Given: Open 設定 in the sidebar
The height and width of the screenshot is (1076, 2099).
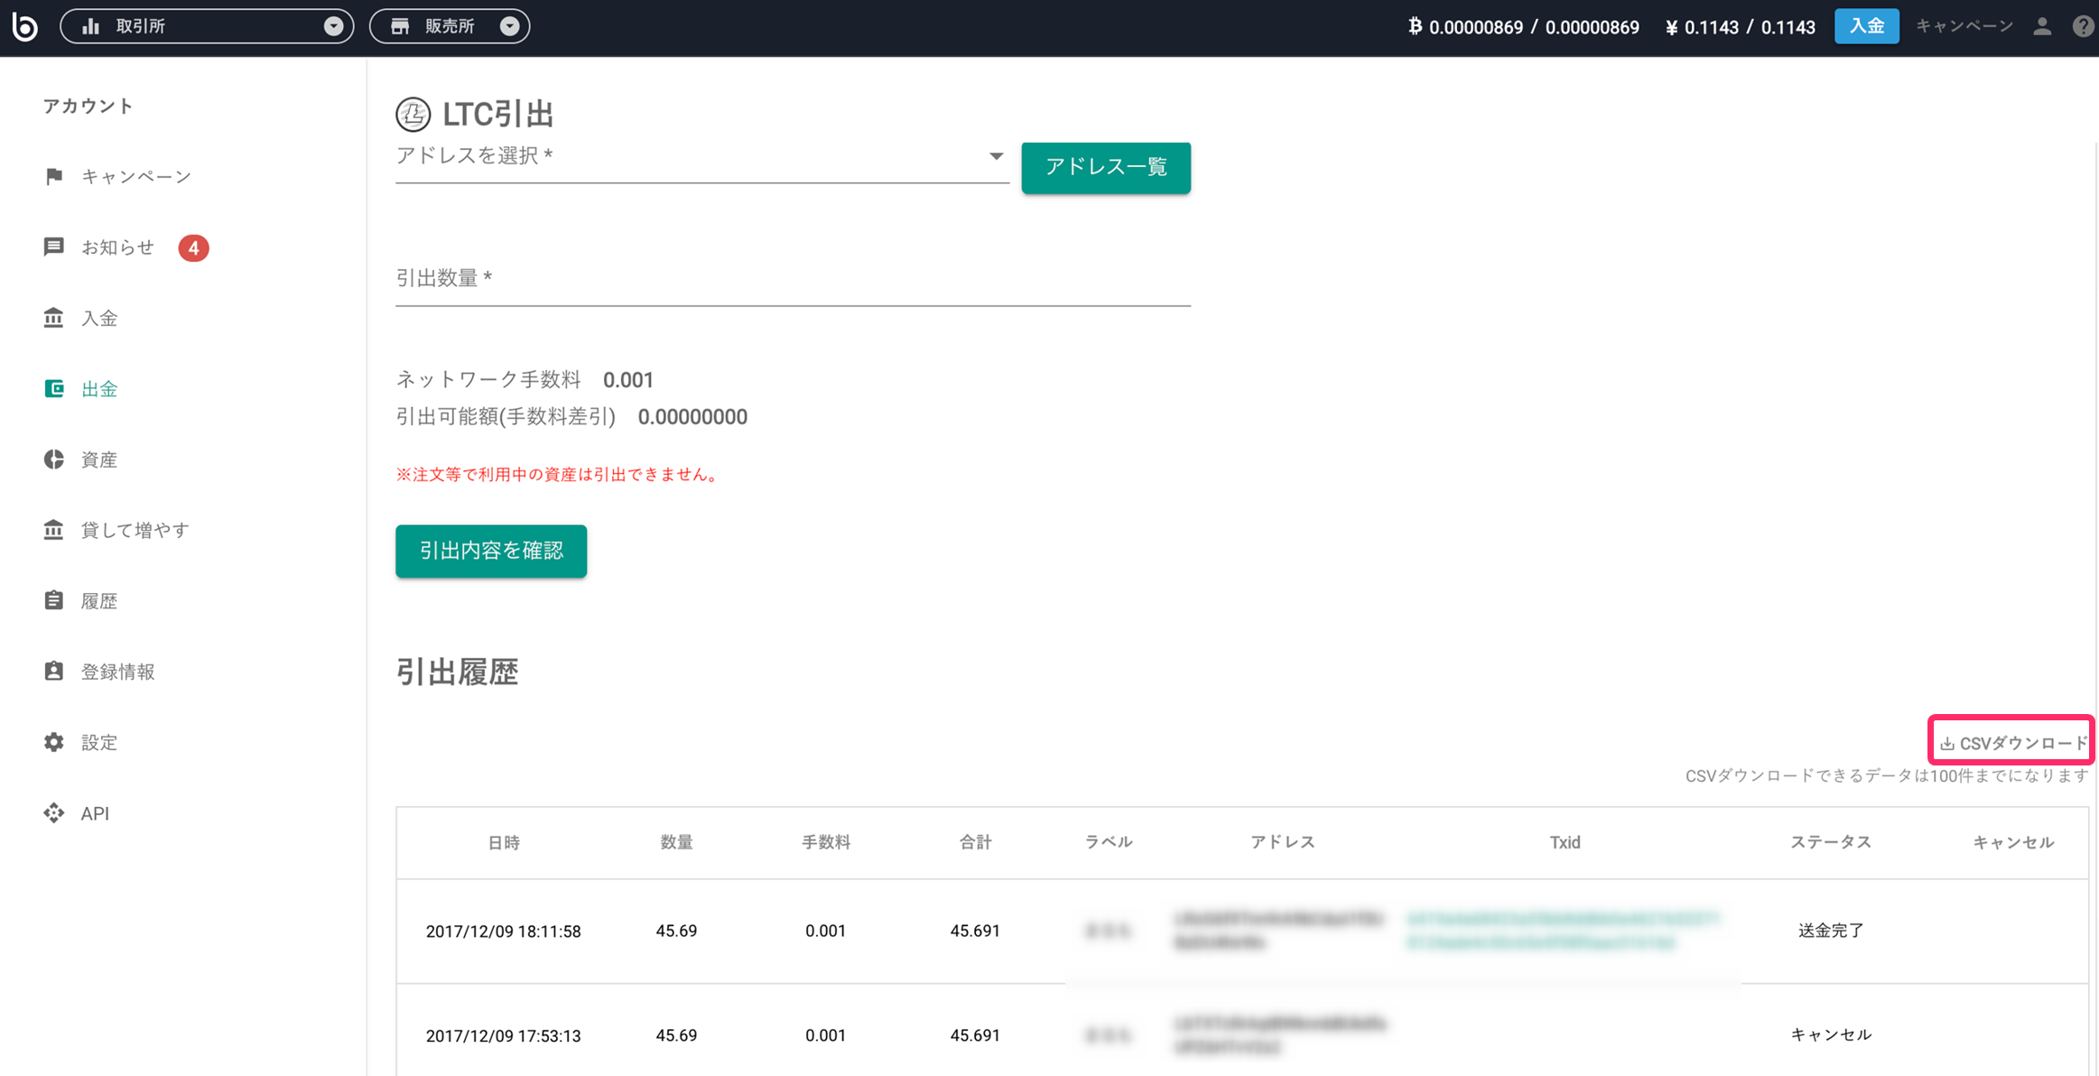Looking at the screenshot, I should pyautogui.click(x=99, y=742).
